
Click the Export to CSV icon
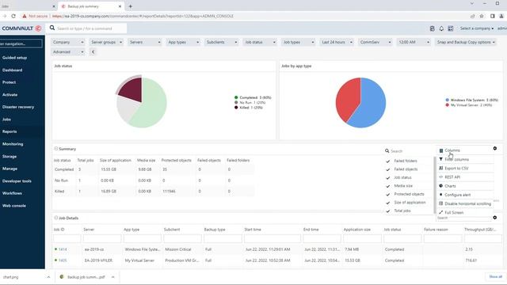pyautogui.click(x=440, y=168)
